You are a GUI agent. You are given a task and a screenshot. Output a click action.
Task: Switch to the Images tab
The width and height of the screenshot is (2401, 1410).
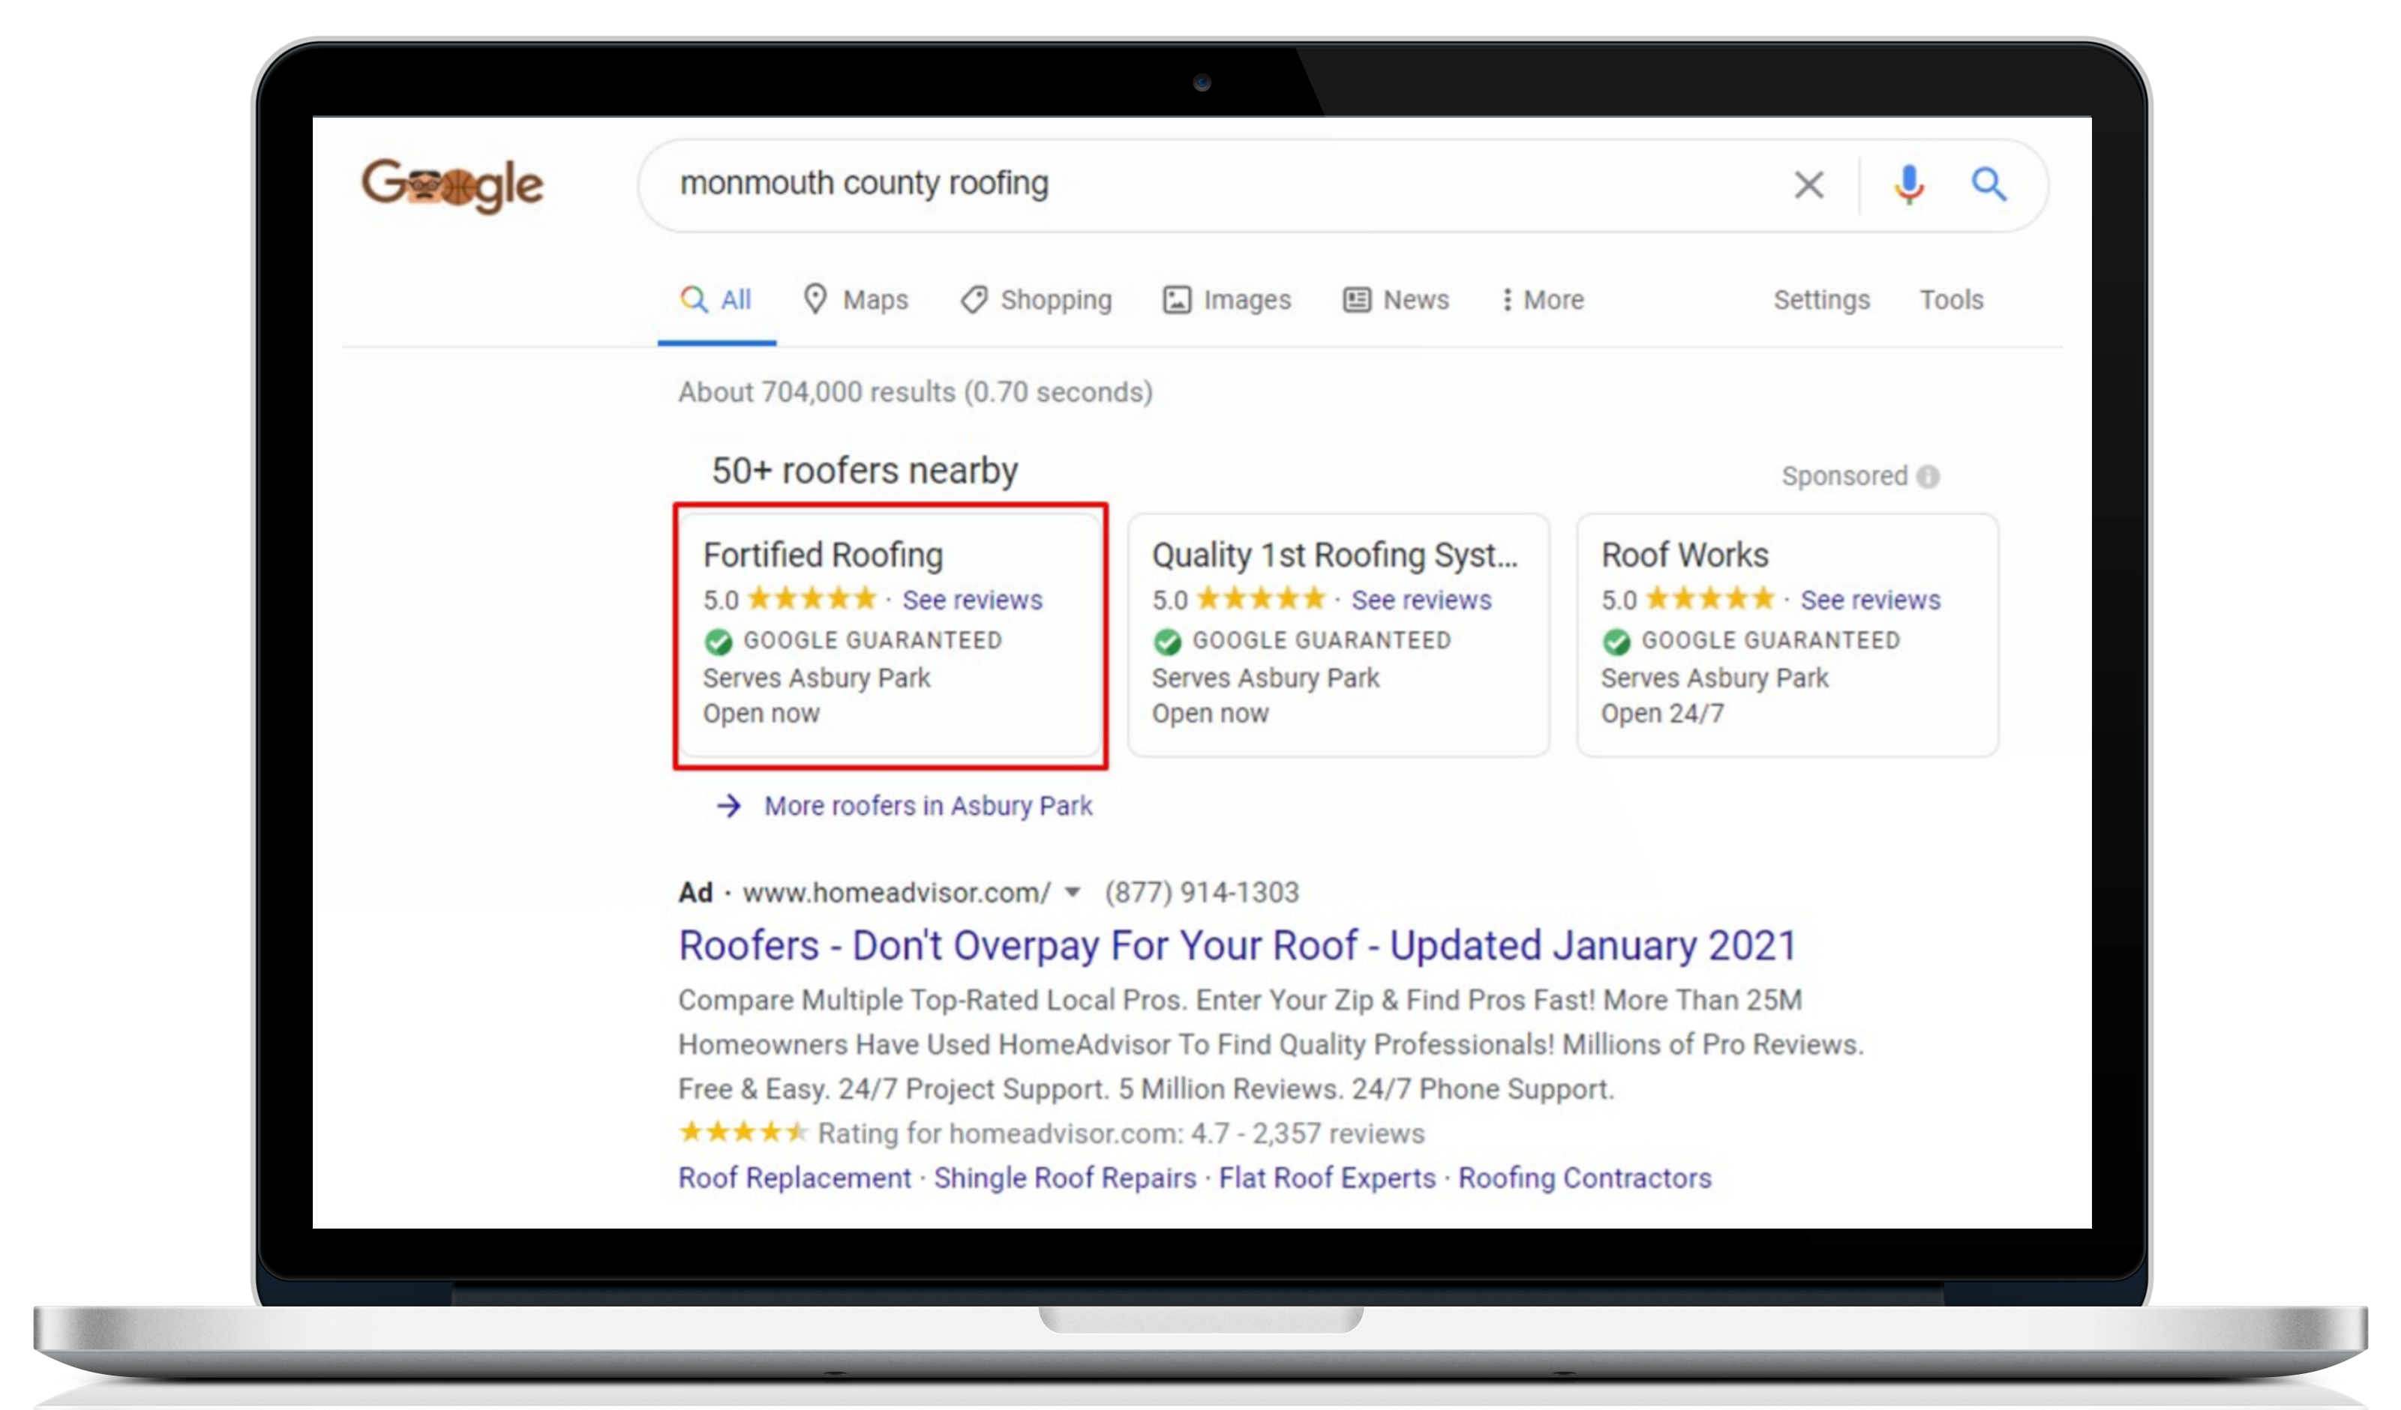(1226, 300)
